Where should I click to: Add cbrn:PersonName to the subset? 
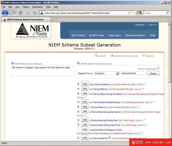pos(85,84)
